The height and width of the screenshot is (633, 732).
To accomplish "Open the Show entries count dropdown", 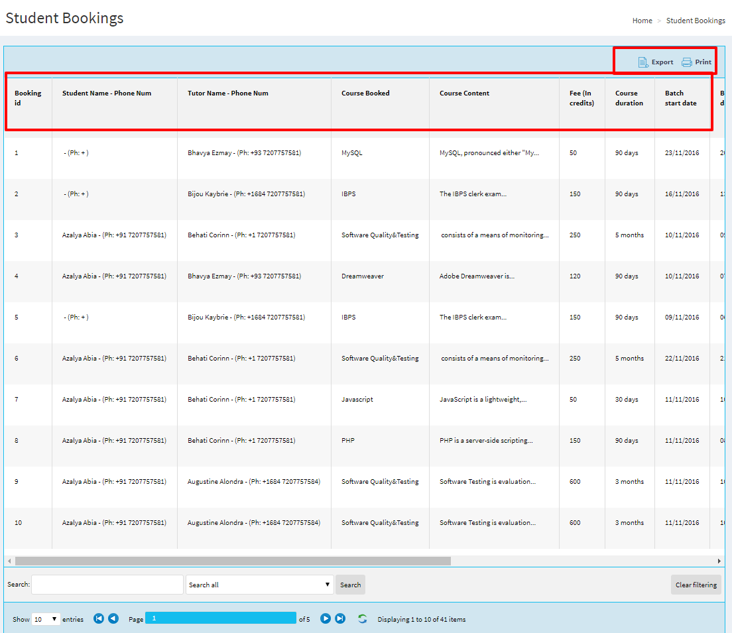I will (46, 619).
